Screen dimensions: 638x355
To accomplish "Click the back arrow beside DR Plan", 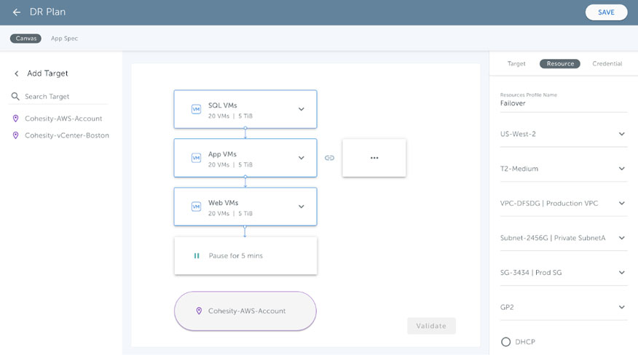I will 16,12.
